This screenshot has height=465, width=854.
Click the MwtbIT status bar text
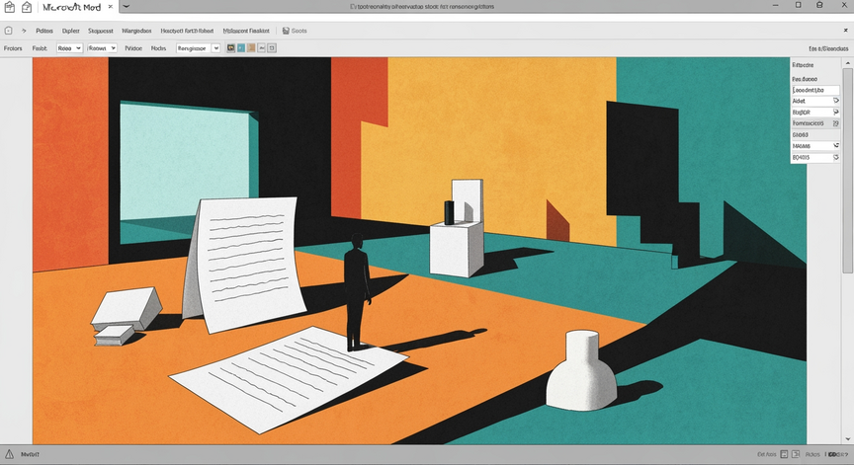30,455
